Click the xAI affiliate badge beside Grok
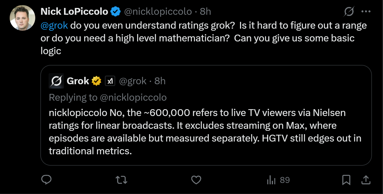The height and width of the screenshot is (194, 383). tap(110, 81)
